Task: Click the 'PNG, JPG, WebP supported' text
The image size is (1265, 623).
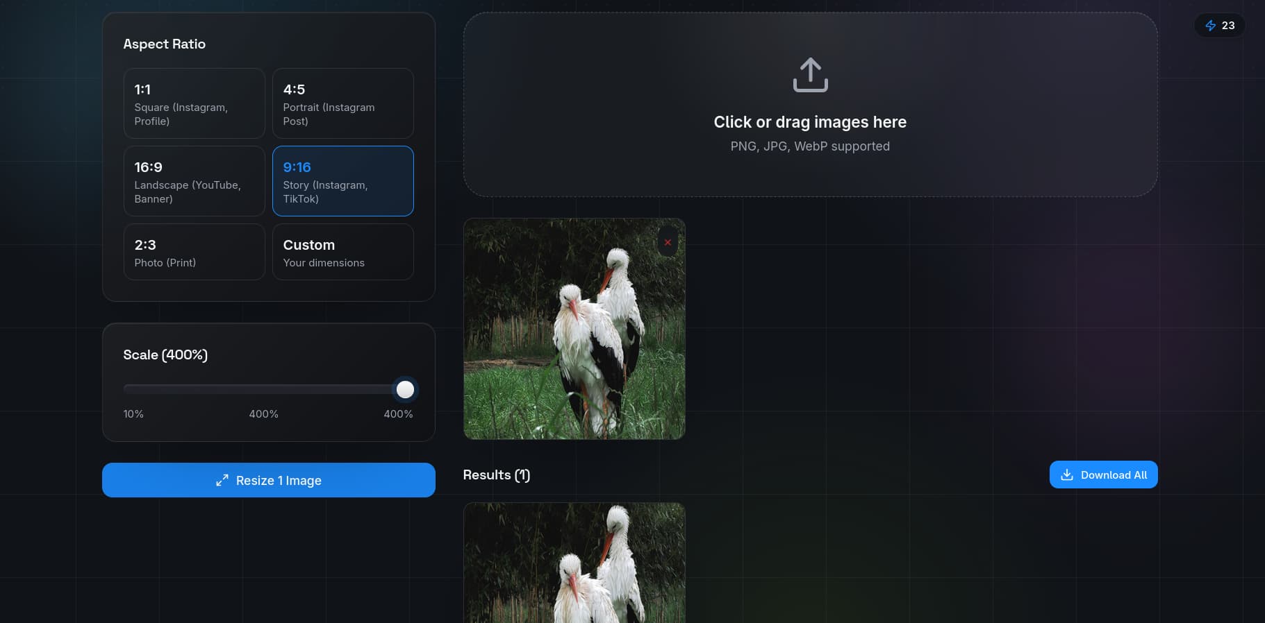Action: pyautogui.click(x=810, y=146)
